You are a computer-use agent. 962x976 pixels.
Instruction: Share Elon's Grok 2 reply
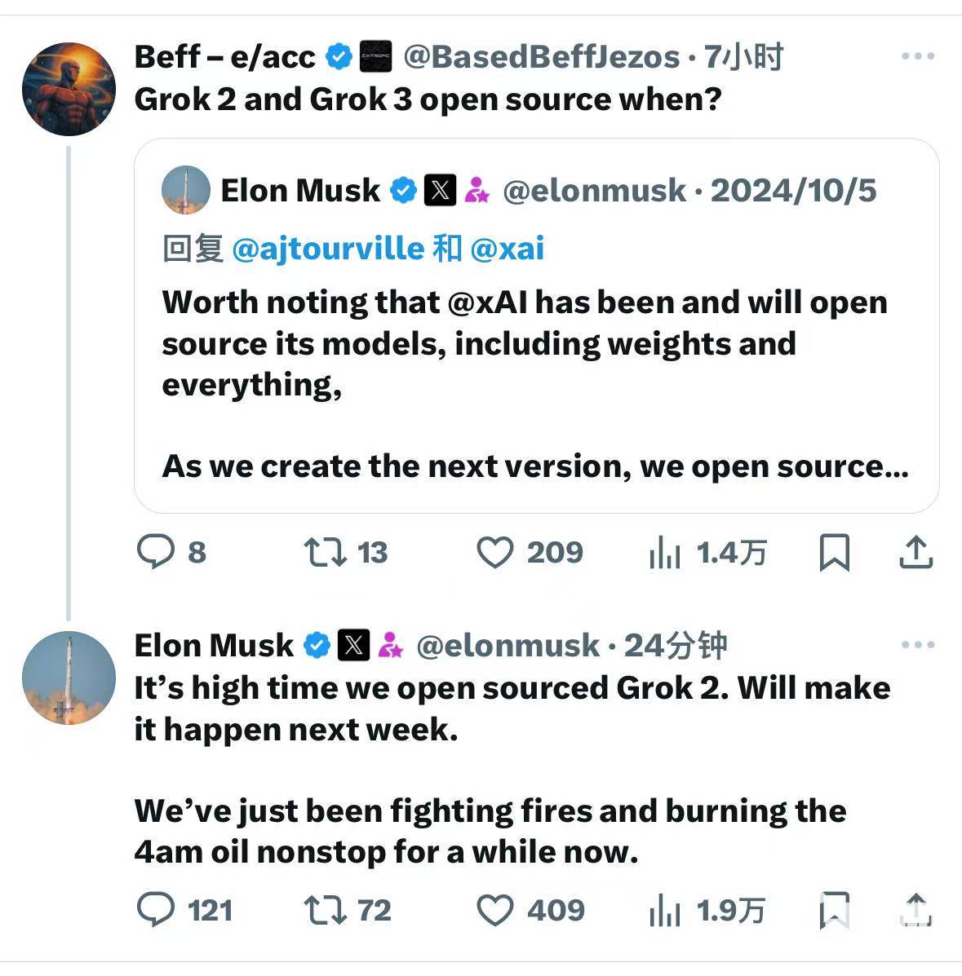[x=915, y=910]
